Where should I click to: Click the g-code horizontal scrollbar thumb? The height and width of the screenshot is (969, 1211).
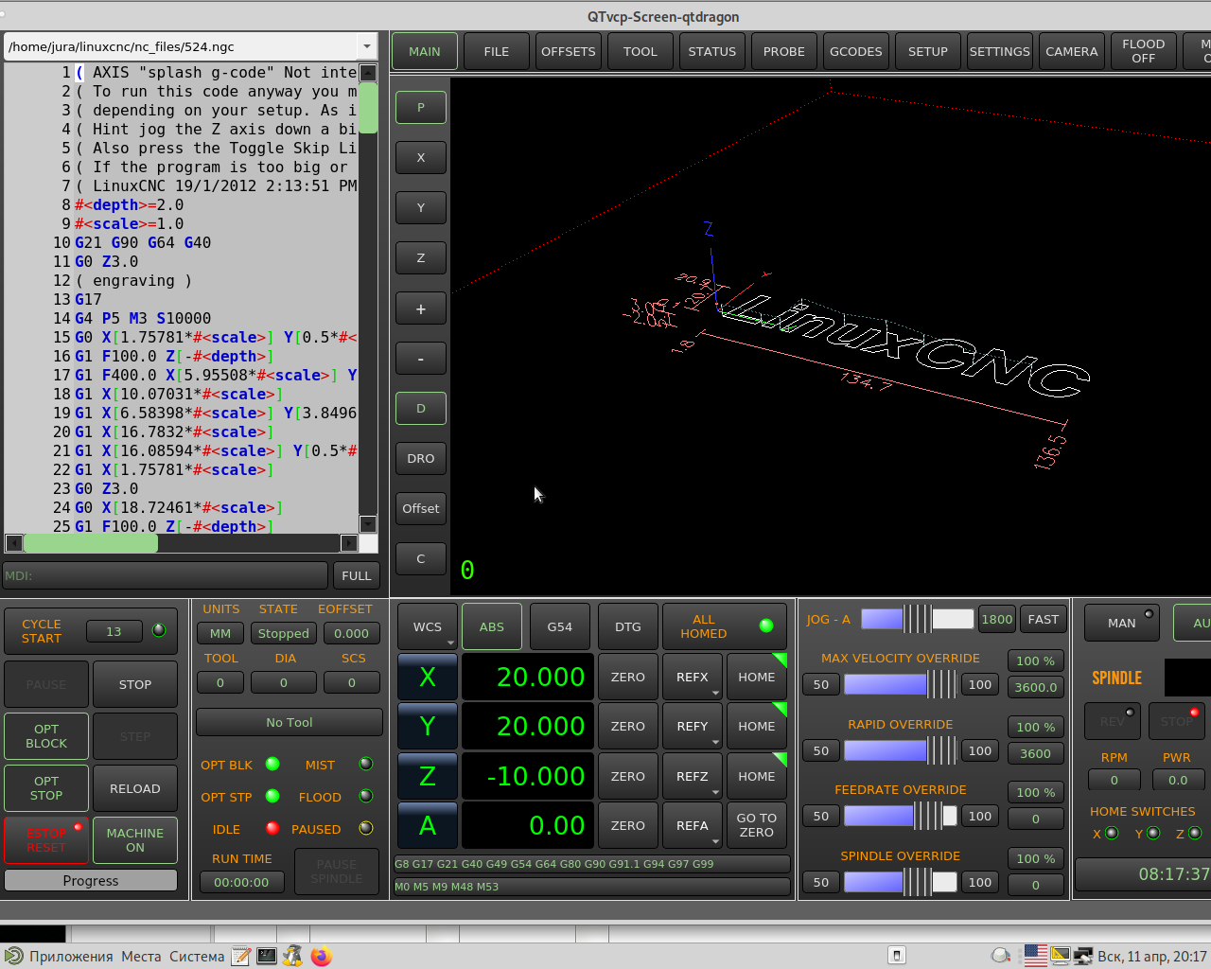(x=91, y=543)
